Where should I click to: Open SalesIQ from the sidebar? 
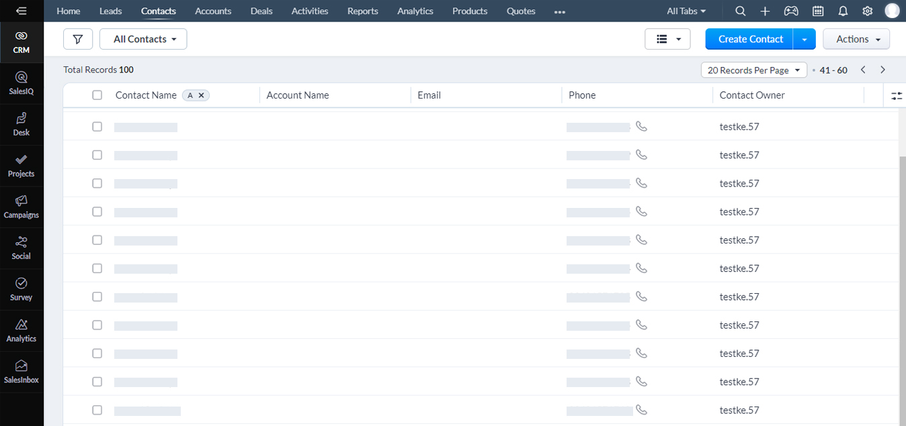tap(22, 83)
